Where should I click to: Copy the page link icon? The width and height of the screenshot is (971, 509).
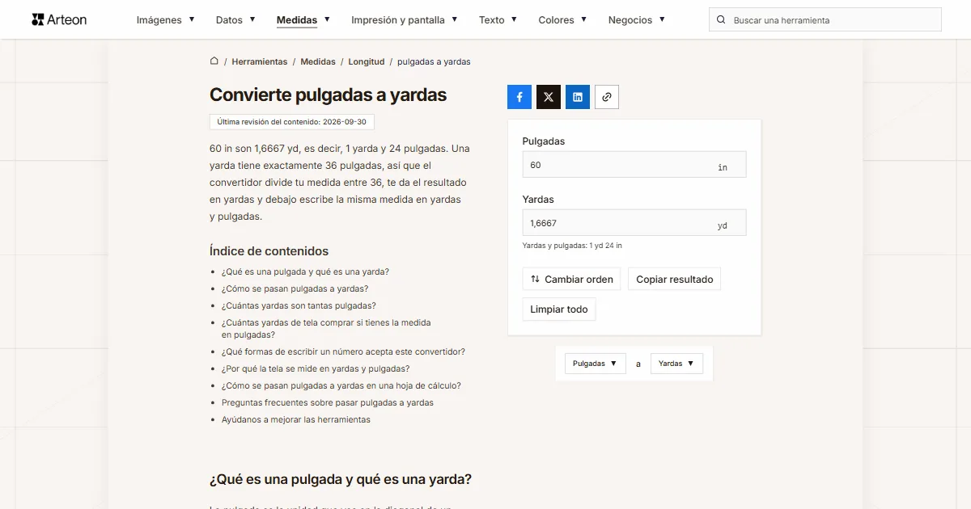pos(607,97)
